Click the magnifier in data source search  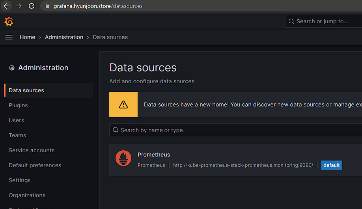tap(116, 130)
